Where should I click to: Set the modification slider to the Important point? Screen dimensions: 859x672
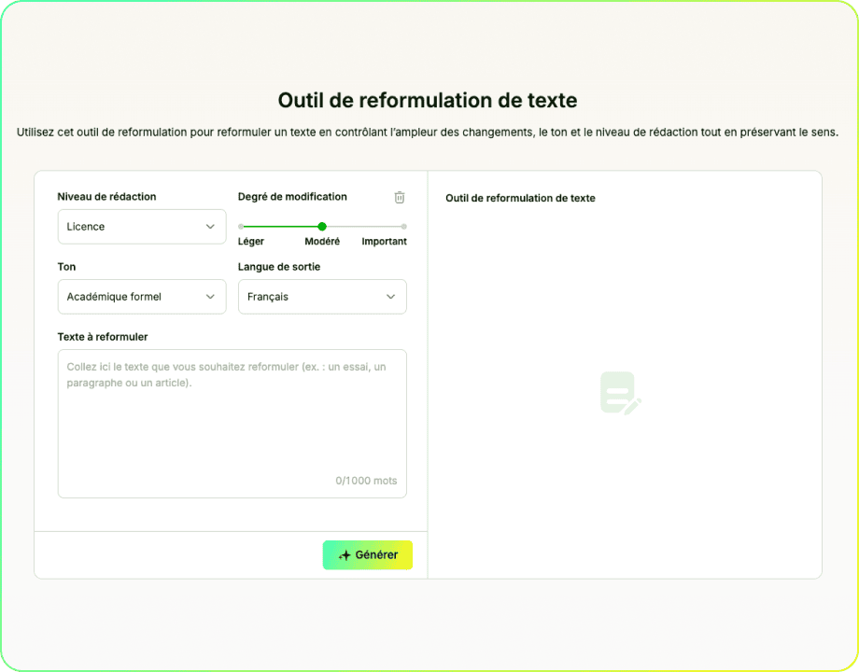(x=403, y=226)
